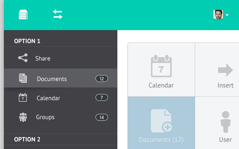Click the server stack icon in header
239x149 pixels.
pos(24,15)
